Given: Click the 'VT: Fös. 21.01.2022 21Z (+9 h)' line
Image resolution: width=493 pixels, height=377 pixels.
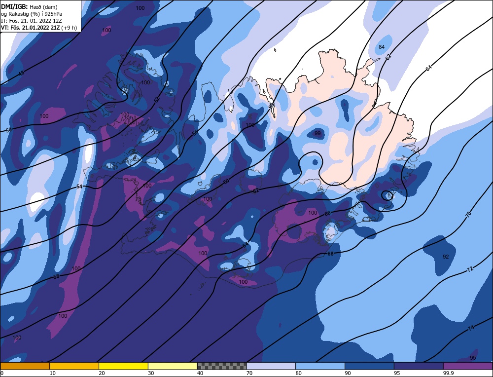Looking at the screenshot, I should coord(39,28).
